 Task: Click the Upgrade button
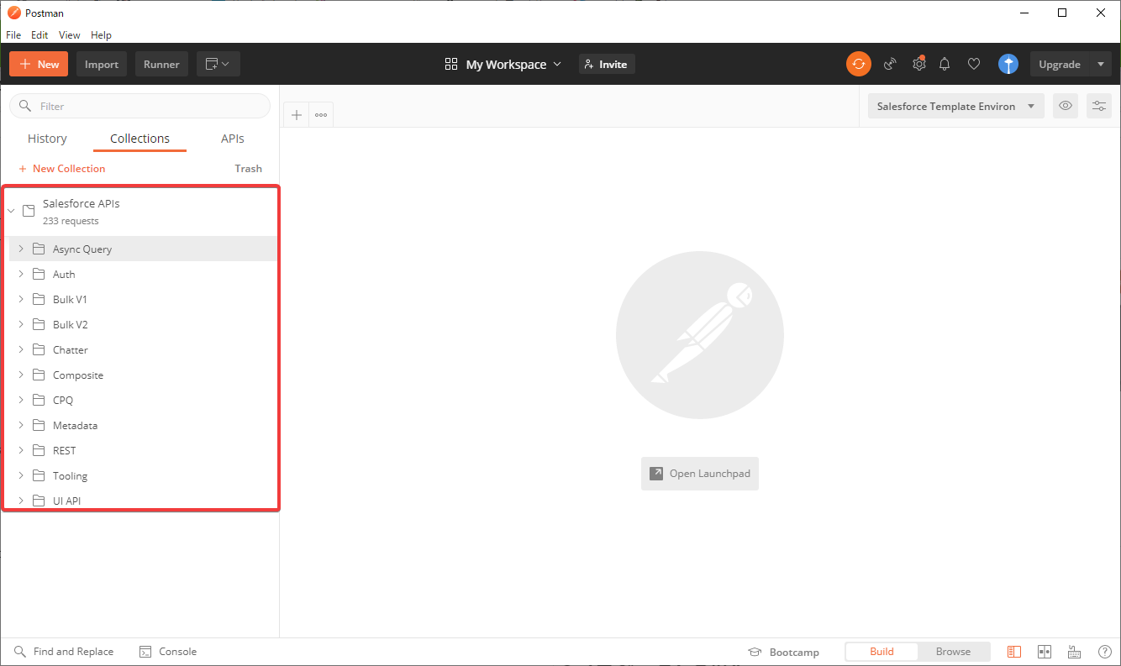[x=1060, y=64]
